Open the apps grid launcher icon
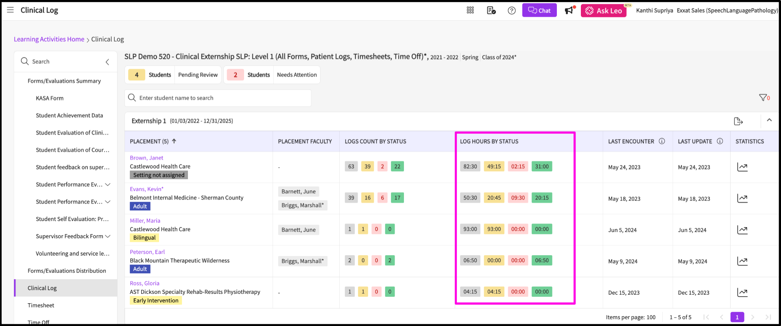This screenshot has height=326, width=781. point(470,10)
